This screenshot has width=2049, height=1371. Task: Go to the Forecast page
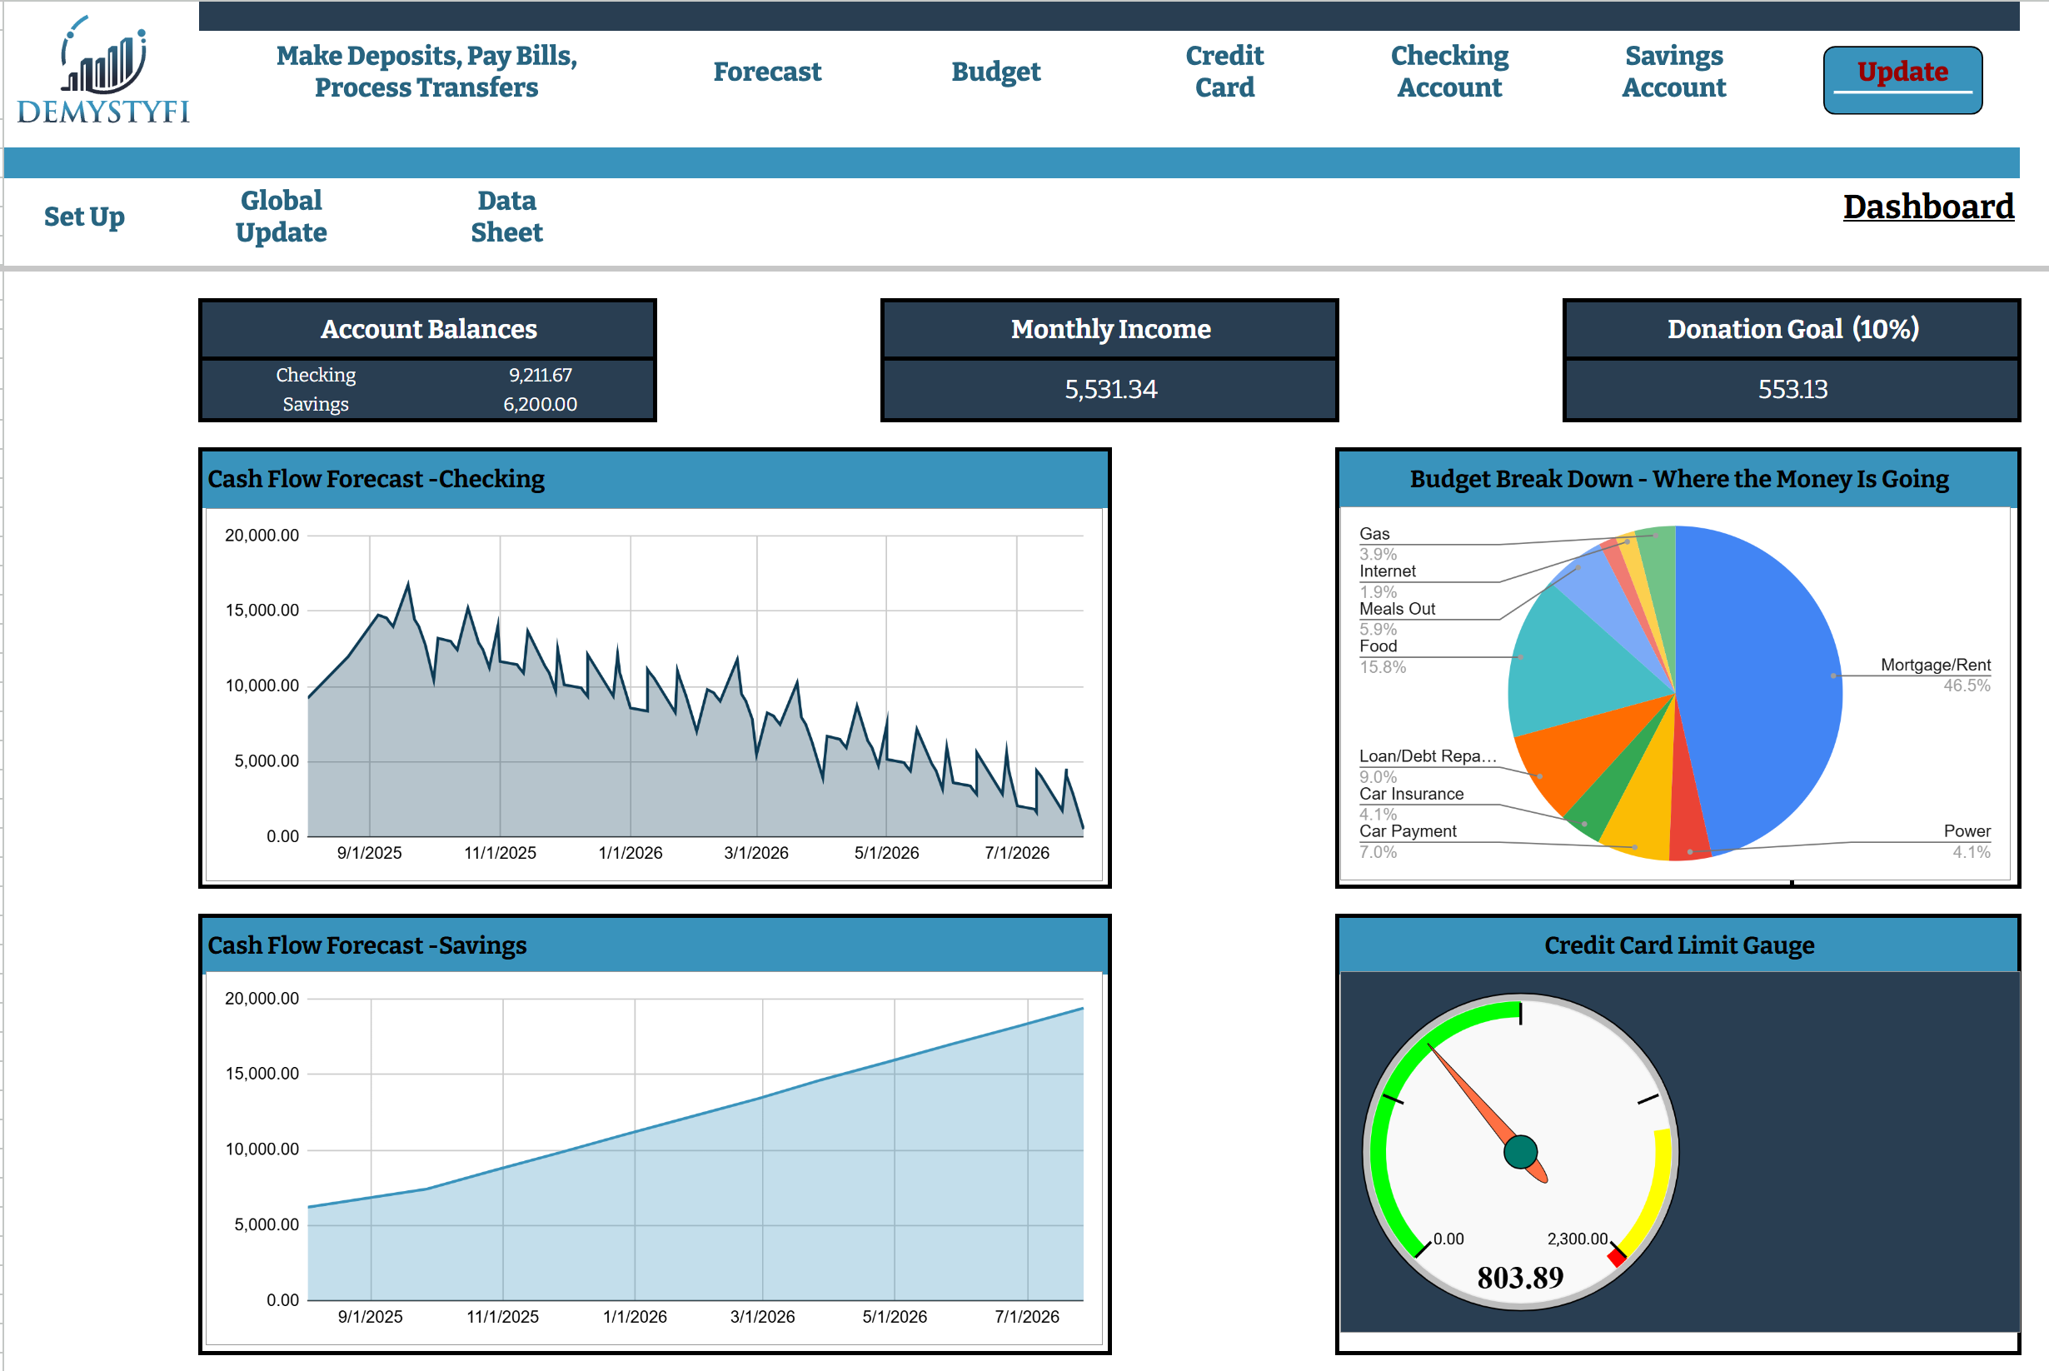[x=766, y=71]
